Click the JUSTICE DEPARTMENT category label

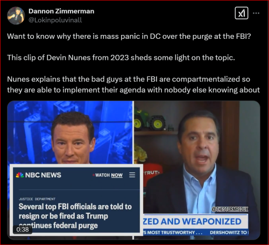click(x=37, y=199)
